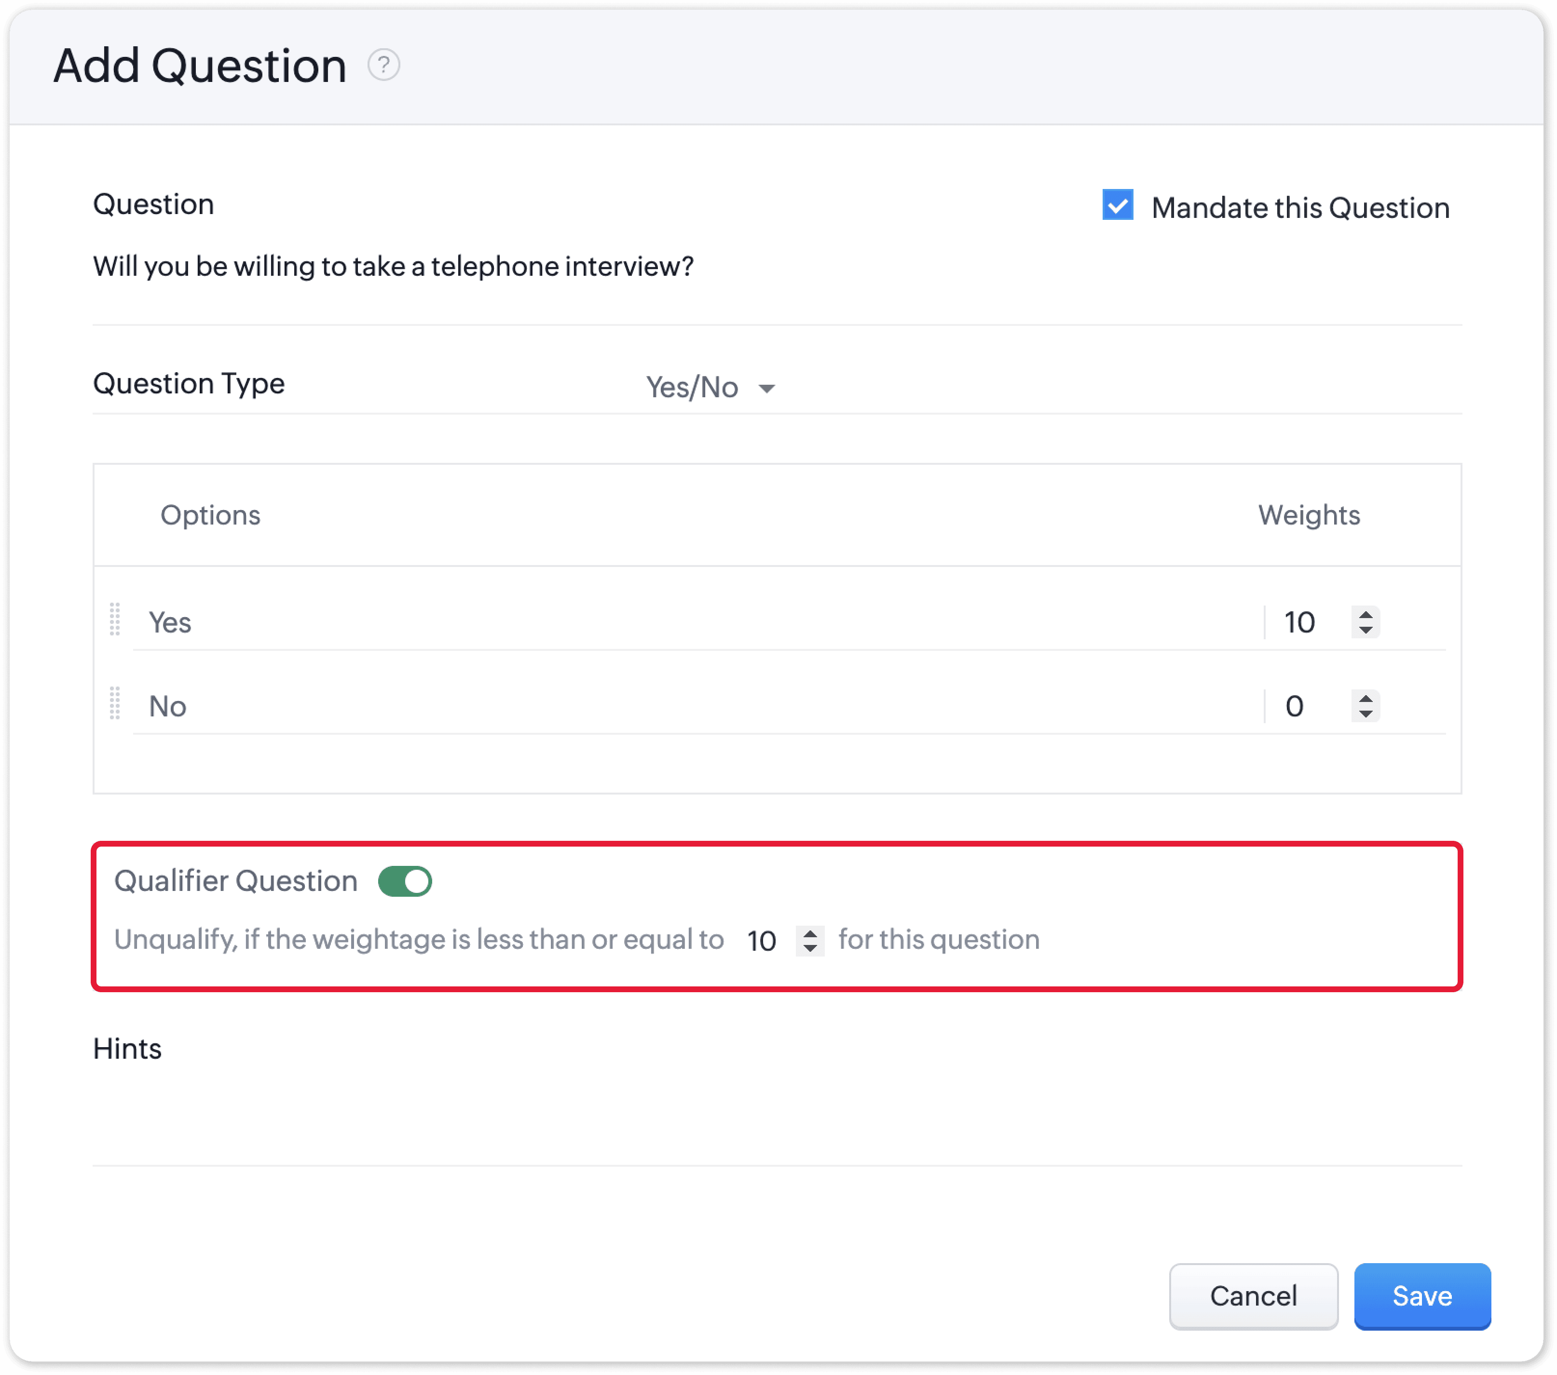
Task: Edit the telephone interview question text
Action: 393,267
